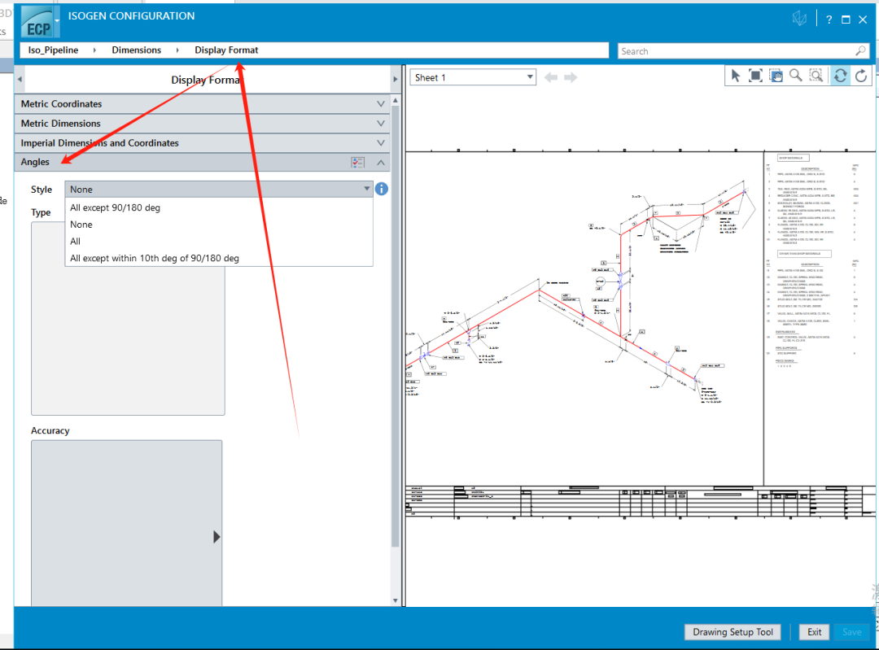Select the 'All' style option
Image resolution: width=879 pixels, height=650 pixels.
pos(219,241)
